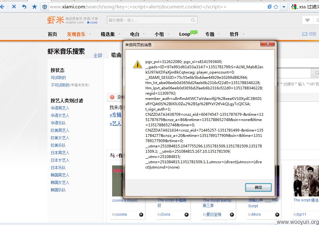Viewport: 319px width, 225px height.
Task: Filter by 韩国女艺人
Action: coord(60,182)
